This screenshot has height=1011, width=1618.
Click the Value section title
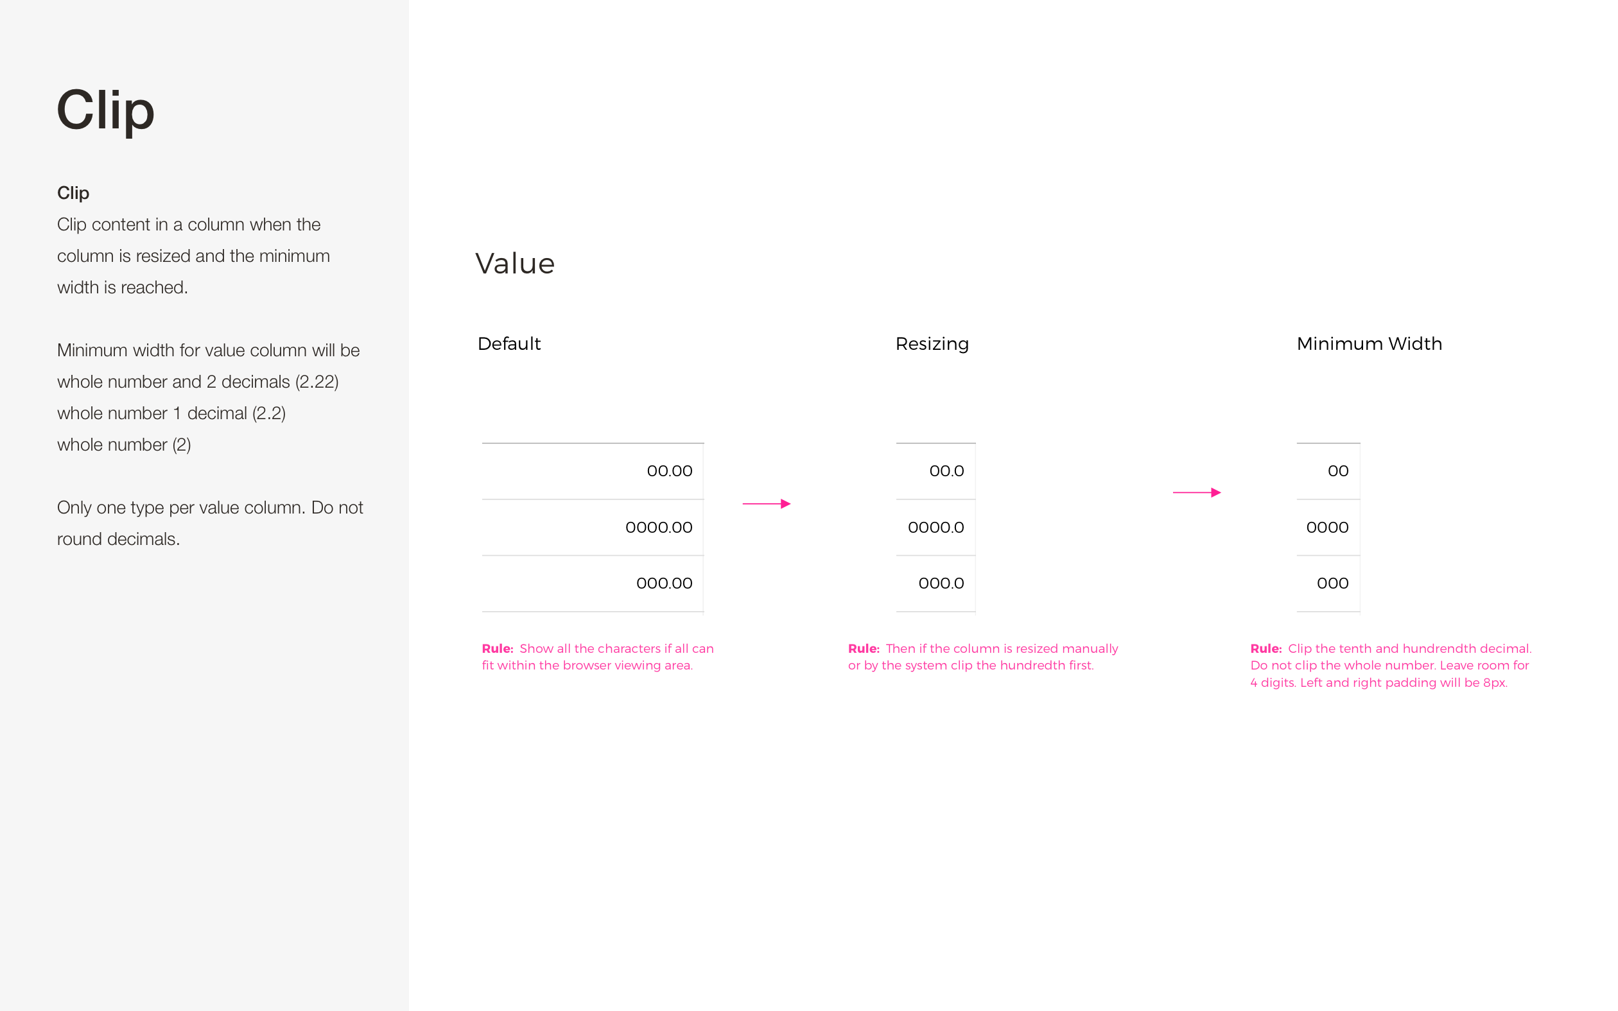515,263
